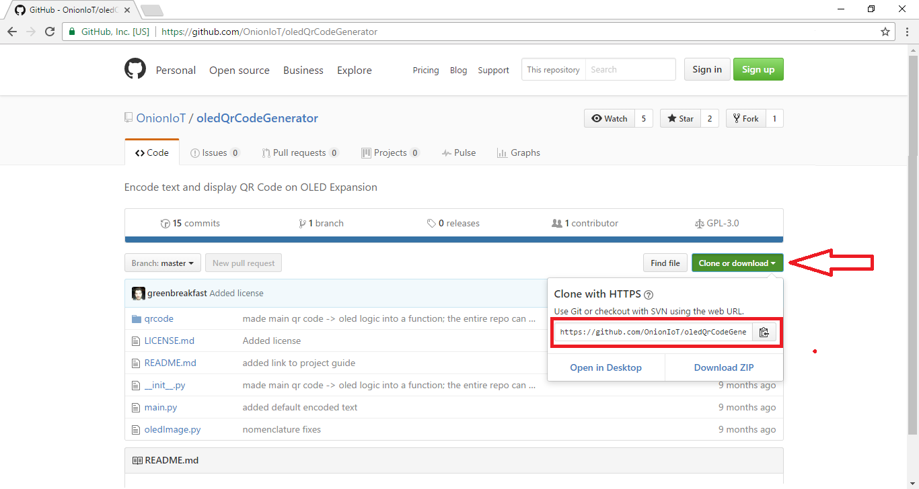919x489 pixels.
Task: Reload the page with refresh icon
Action: click(x=50, y=32)
